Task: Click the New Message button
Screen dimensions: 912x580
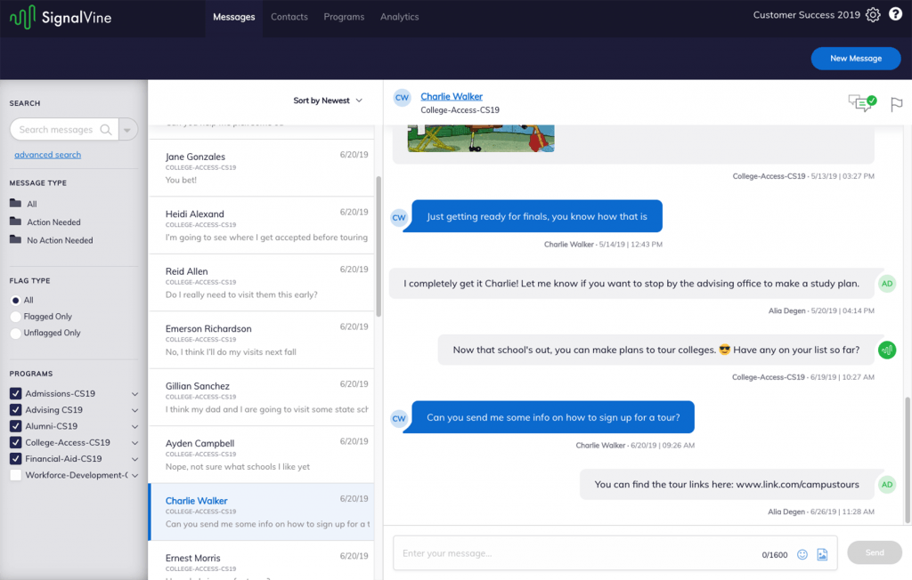Action: (855, 59)
